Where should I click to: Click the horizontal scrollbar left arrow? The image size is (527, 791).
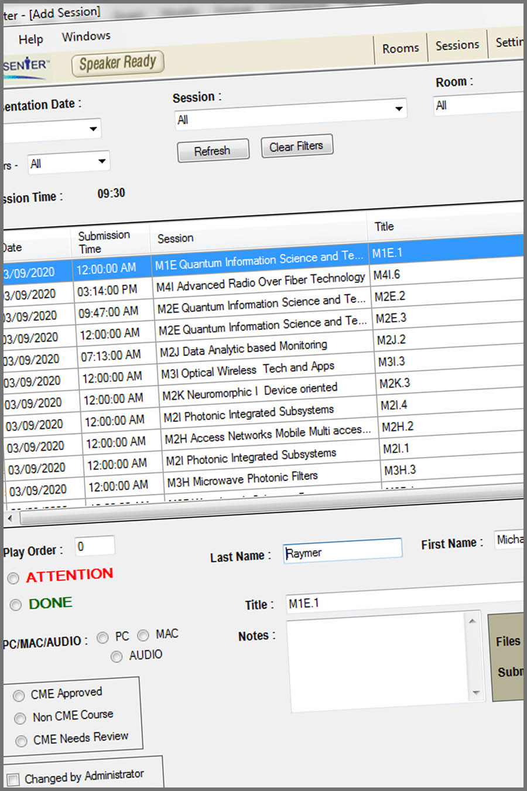[10, 519]
